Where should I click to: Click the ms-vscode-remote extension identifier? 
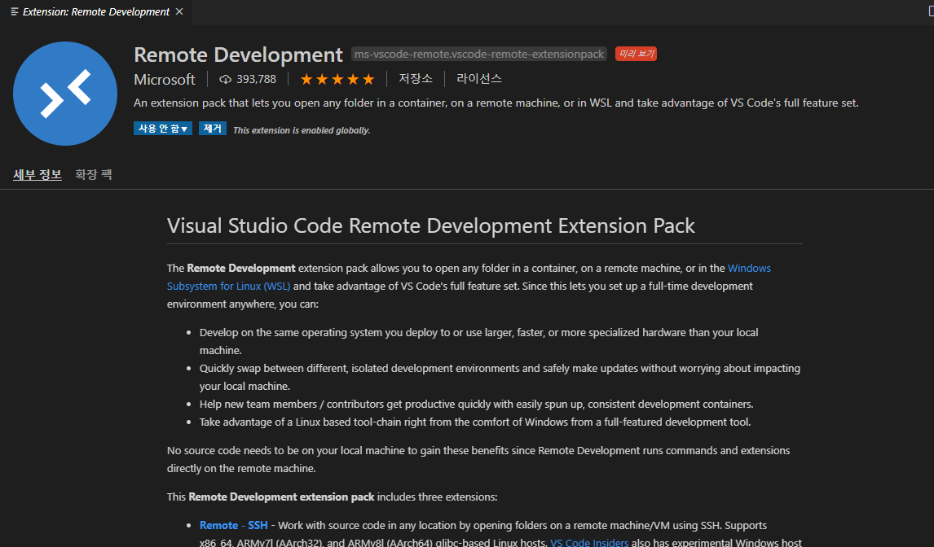(479, 55)
